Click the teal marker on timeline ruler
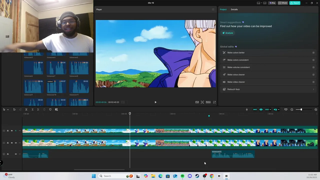Viewport: 320px width, 180px height. click(209, 116)
